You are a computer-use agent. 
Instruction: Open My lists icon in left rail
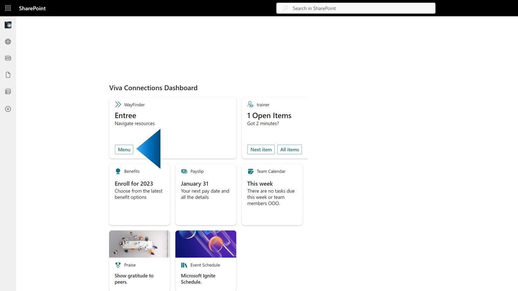[8, 92]
